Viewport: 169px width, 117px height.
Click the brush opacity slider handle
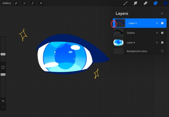(3, 75)
